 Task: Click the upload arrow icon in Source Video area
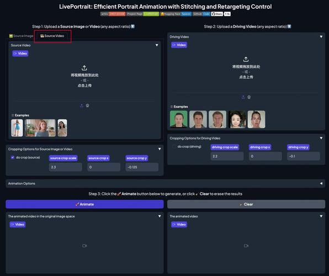pos(84,68)
